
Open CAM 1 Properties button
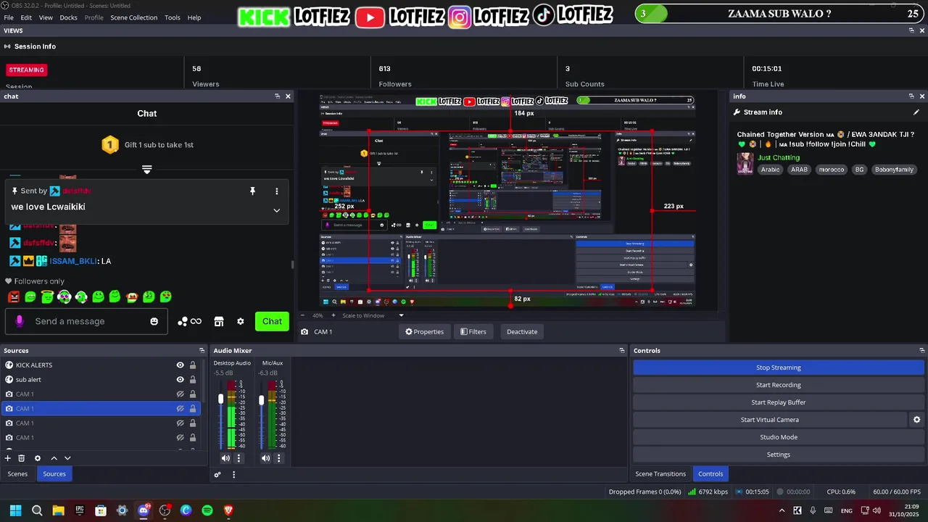pyautogui.click(x=424, y=332)
